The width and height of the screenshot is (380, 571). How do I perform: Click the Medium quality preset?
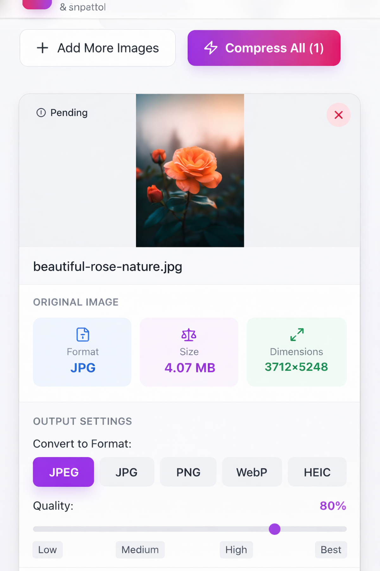point(140,550)
